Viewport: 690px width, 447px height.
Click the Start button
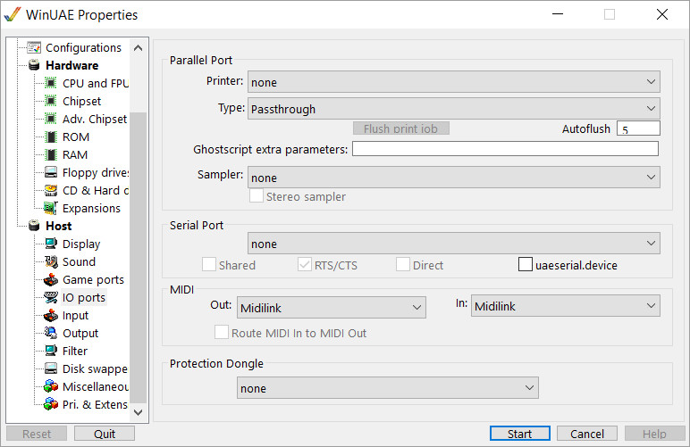pyautogui.click(x=519, y=434)
